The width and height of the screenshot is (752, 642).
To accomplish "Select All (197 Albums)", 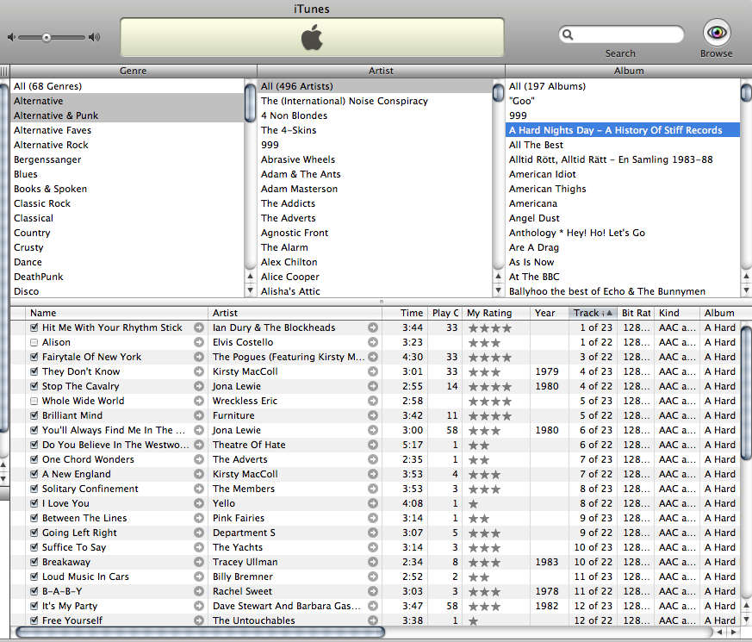I will coord(623,86).
